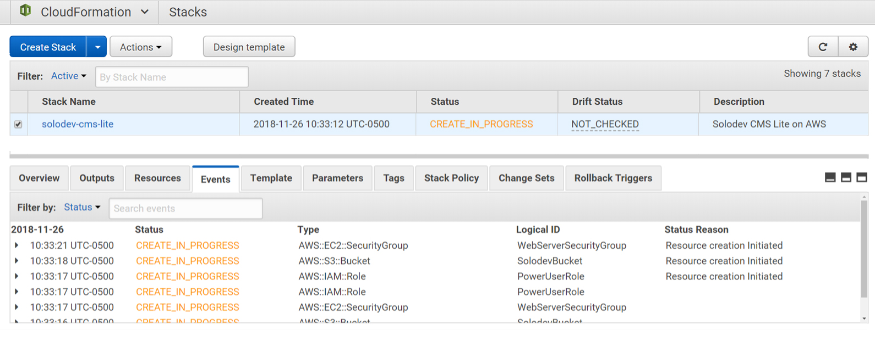Screen dimensions: 875x341
Task: Switch to the Overview tab
Action: coord(39,178)
